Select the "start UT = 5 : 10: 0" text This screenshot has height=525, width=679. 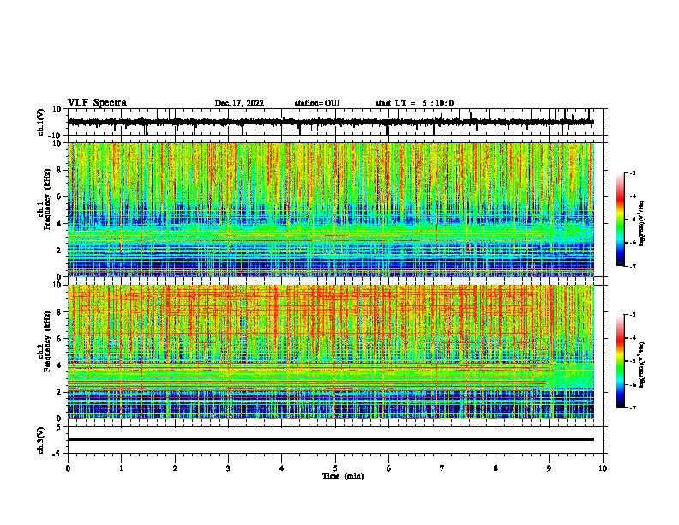[414, 103]
